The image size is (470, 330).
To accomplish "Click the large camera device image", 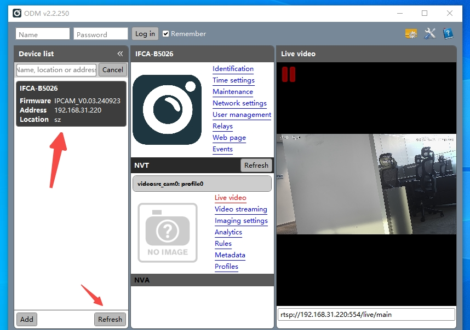I will coord(167,110).
